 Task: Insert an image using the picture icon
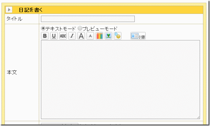[x=108, y=36]
